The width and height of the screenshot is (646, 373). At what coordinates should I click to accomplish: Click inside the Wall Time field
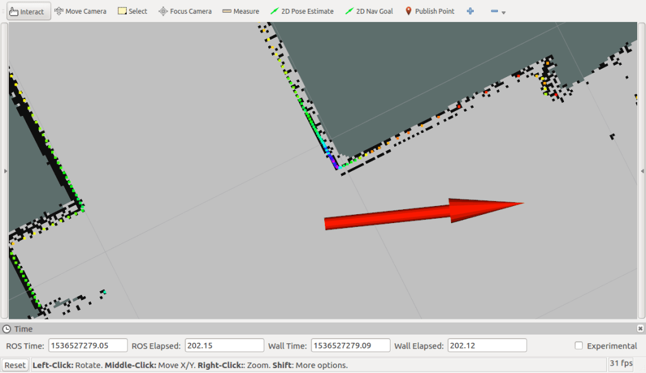point(351,345)
